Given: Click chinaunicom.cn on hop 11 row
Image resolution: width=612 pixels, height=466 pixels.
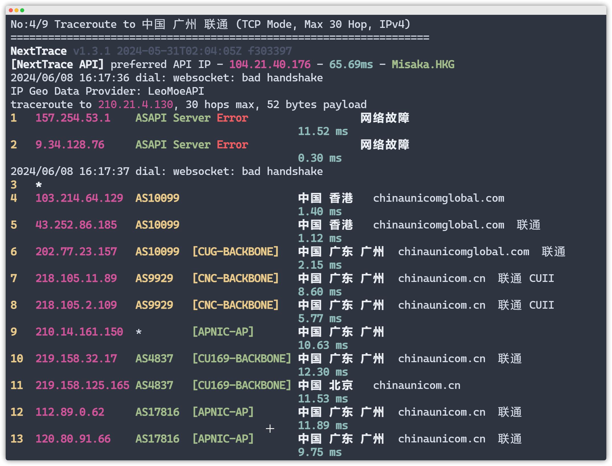Looking at the screenshot, I should [x=417, y=385].
